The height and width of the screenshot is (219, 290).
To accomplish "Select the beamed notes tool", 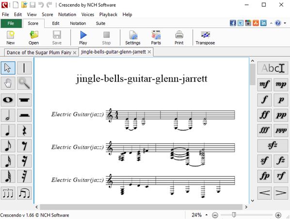I will coord(24,193).
